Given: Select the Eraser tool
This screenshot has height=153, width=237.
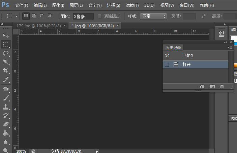Looking at the screenshot, I should pyautogui.click(x=6, y=125).
